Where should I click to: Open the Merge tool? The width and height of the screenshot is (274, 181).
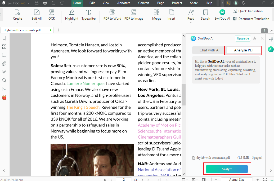coord(156,15)
